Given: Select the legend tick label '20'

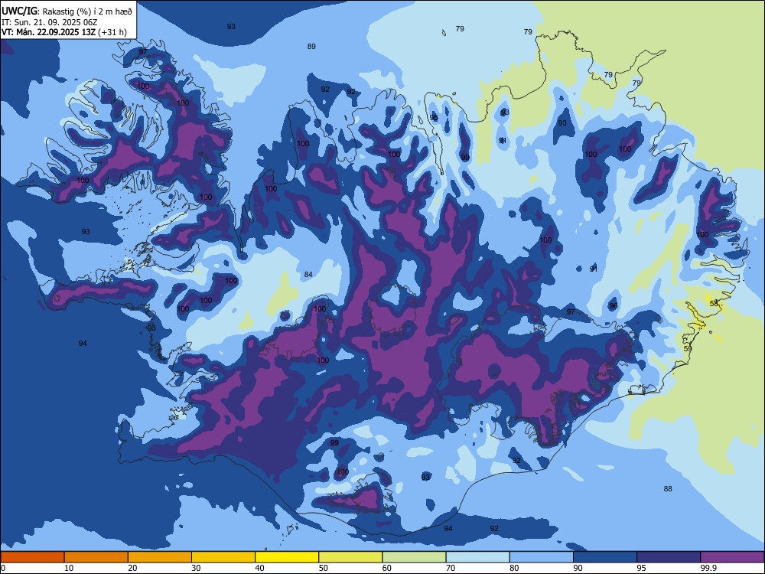Looking at the screenshot, I should [132, 568].
